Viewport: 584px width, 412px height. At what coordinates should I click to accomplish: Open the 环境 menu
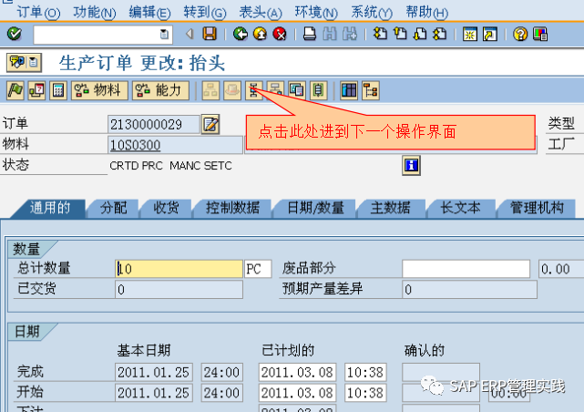coord(315,13)
